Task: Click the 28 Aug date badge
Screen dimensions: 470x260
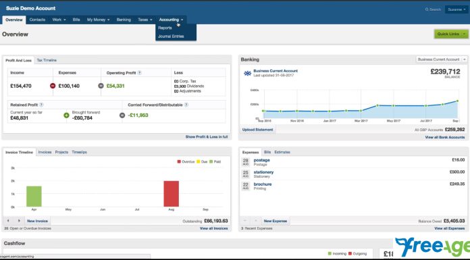Action: [x=246, y=162]
